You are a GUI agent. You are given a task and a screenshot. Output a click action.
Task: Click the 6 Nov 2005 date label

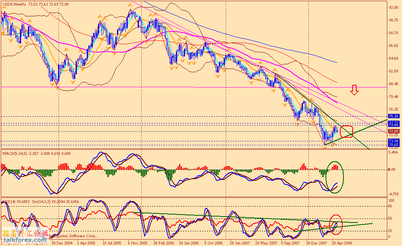[x=138, y=243]
